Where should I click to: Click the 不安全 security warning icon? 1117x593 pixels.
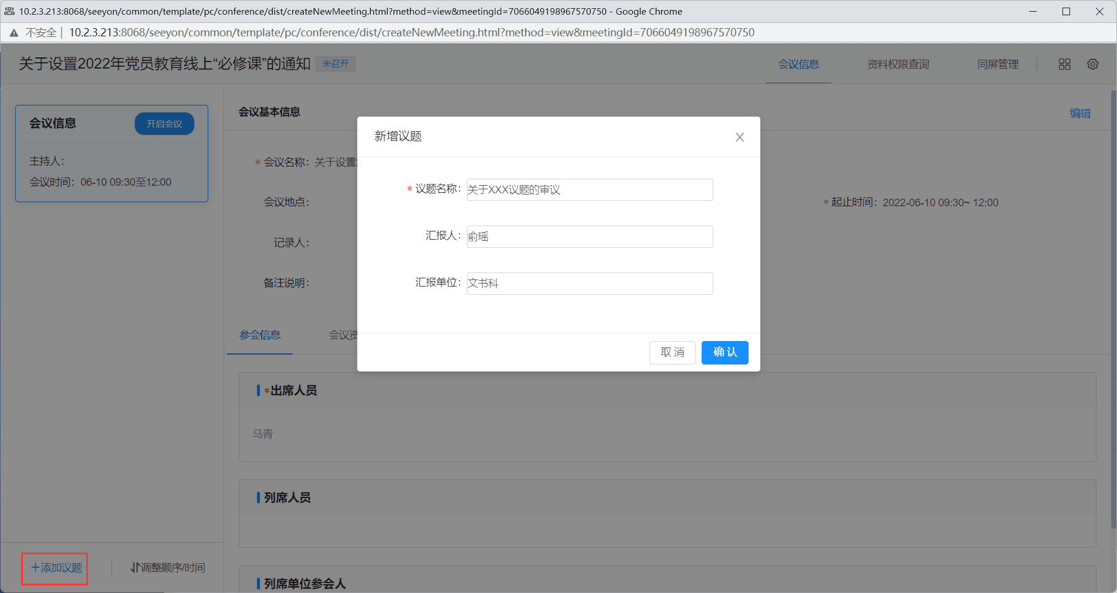[14, 33]
